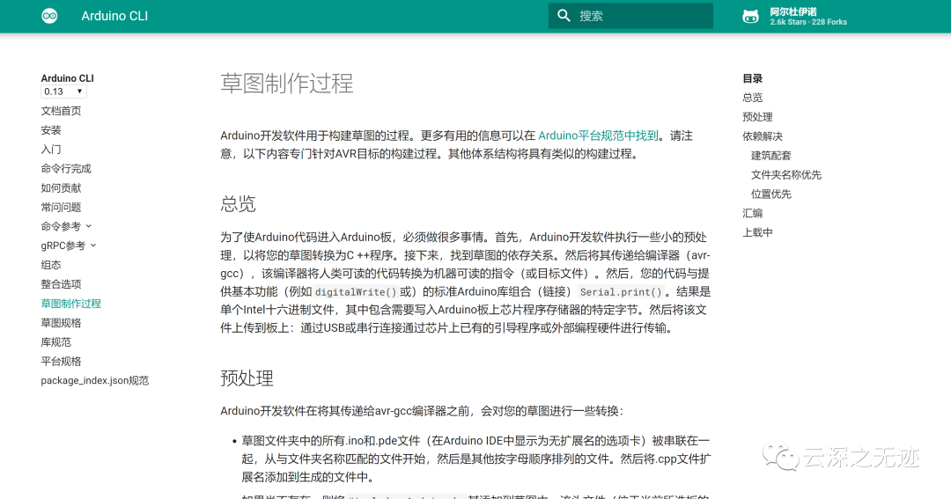
Task: Open 平台规格 page
Action: pos(62,362)
